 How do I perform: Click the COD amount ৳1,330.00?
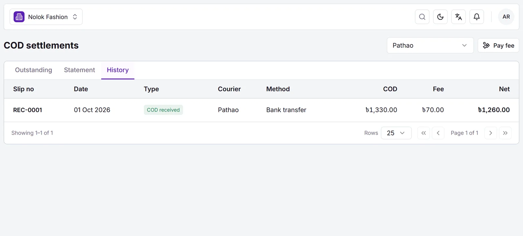coord(381,110)
